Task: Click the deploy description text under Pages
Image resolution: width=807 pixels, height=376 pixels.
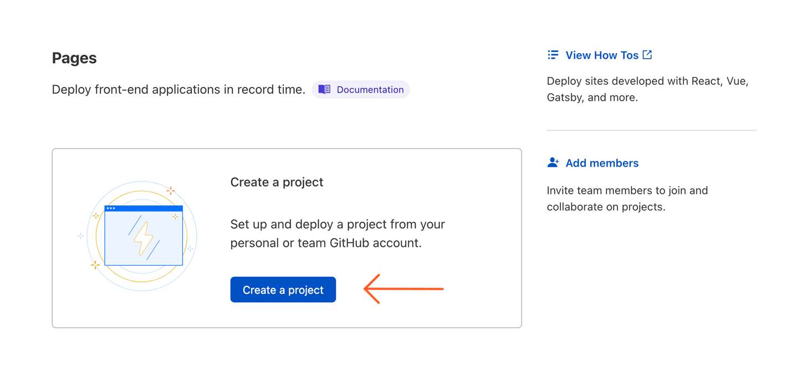Action: click(x=178, y=89)
